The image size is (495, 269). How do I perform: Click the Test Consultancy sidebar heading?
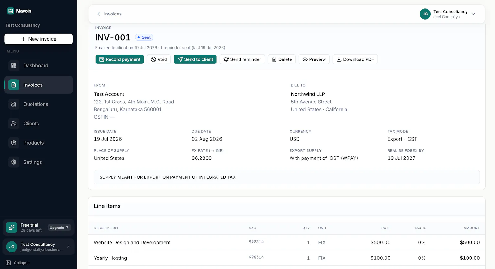point(23,25)
